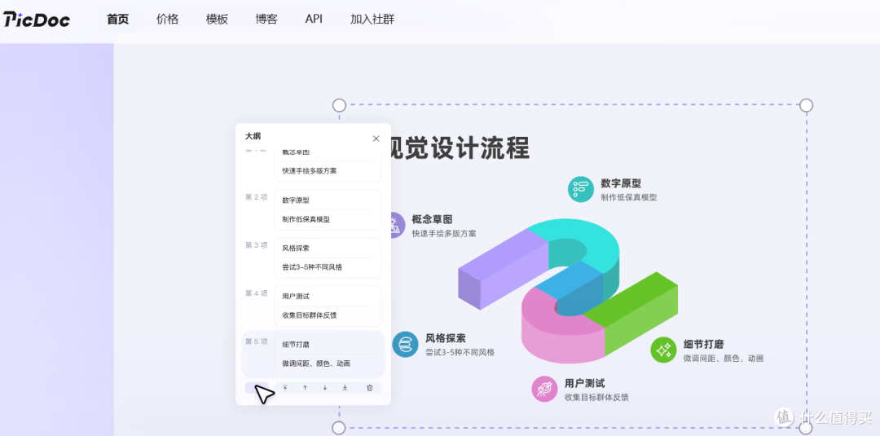Select the 细节打磨 heading on canvas

pyautogui.click(x=704, y=344)
